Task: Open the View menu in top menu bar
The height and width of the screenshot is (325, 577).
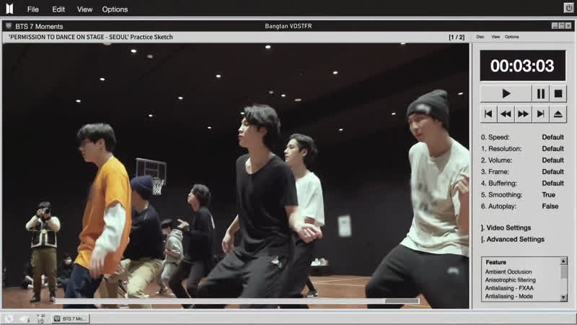Action: point(84,9)
